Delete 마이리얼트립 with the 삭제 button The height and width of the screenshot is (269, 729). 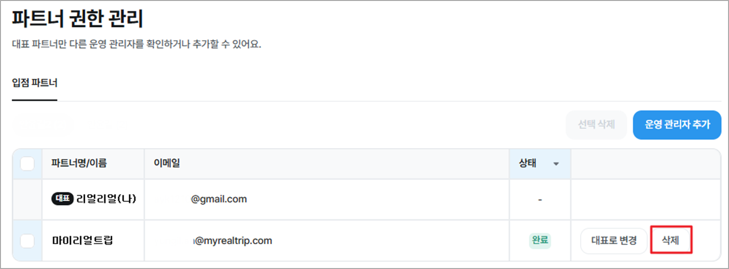tap(670, 241)
